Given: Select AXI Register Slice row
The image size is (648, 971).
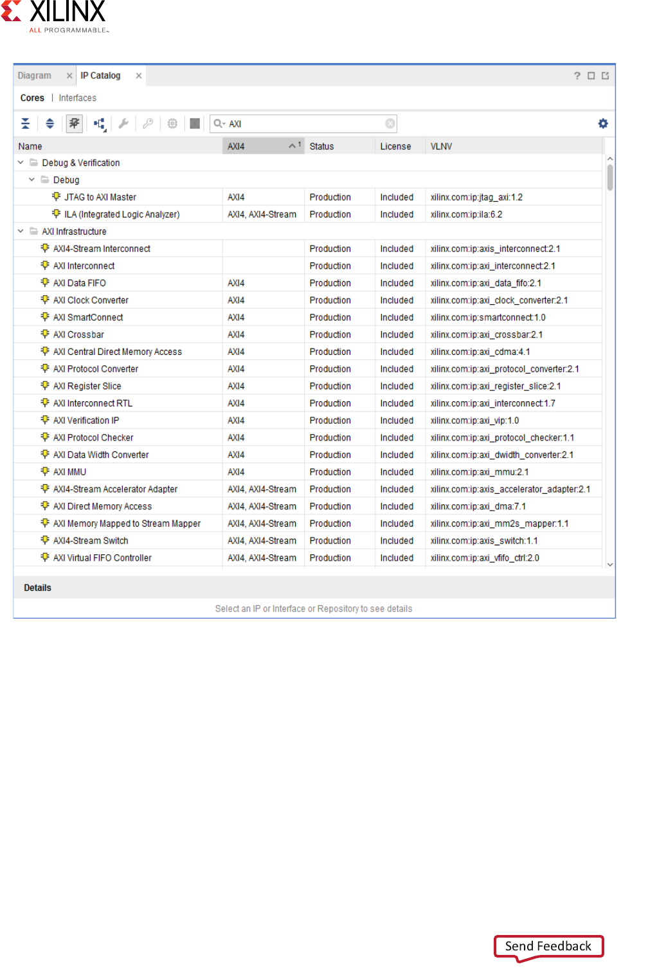Looking at the screenshot, I should pos(308,386).
